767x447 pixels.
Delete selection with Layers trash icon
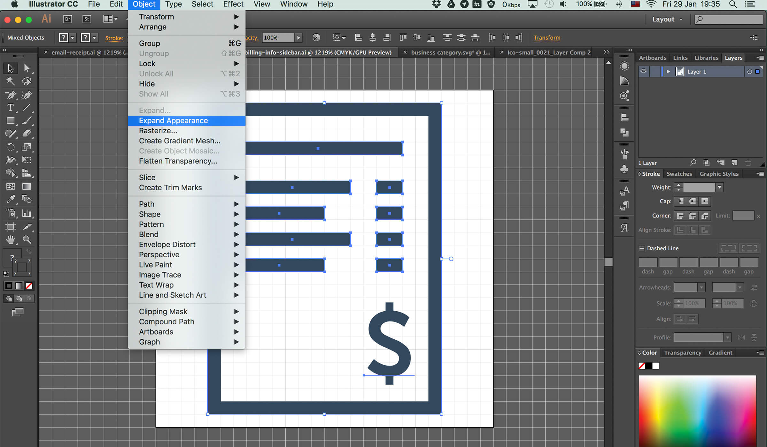pos(748,163)
